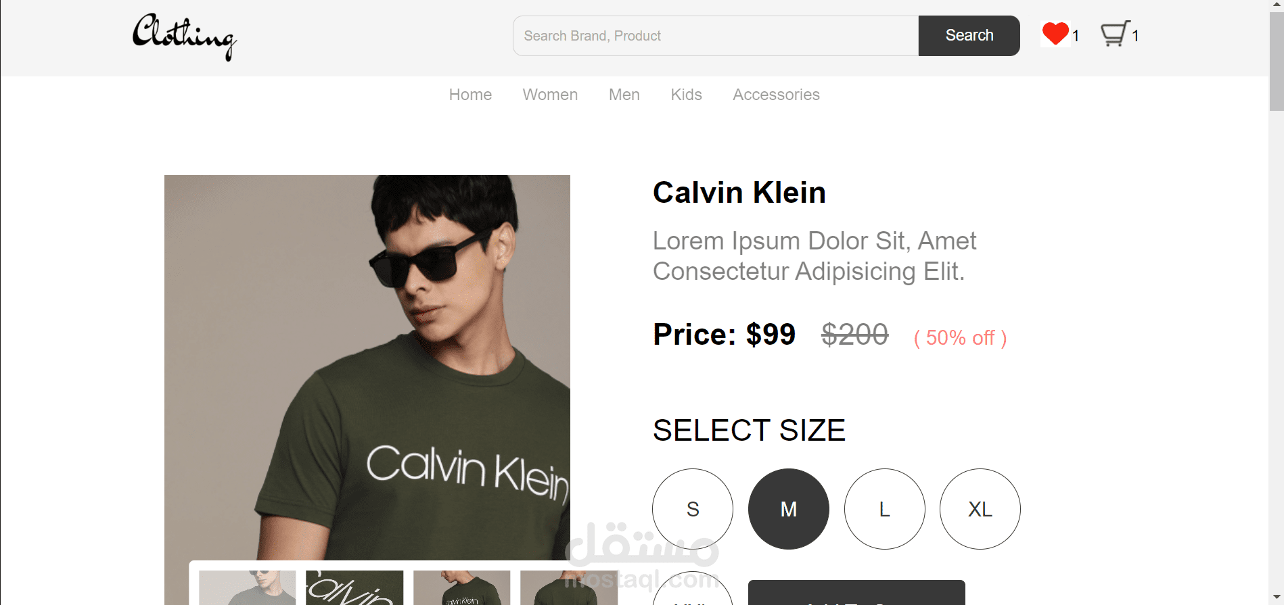
Task: Click the main product image
Action: [x=367, y=365]
